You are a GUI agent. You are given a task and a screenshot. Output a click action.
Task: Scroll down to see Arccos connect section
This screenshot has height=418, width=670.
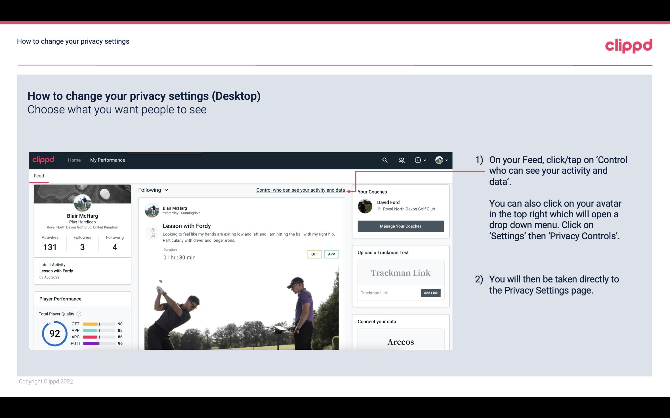[x=400, y=342]
